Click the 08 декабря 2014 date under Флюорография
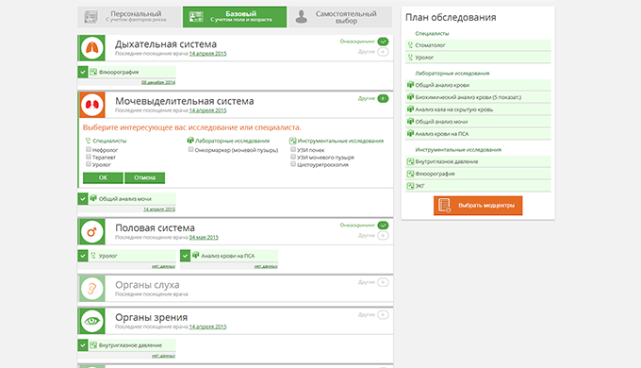641x368 pixels. click(158, 82)
